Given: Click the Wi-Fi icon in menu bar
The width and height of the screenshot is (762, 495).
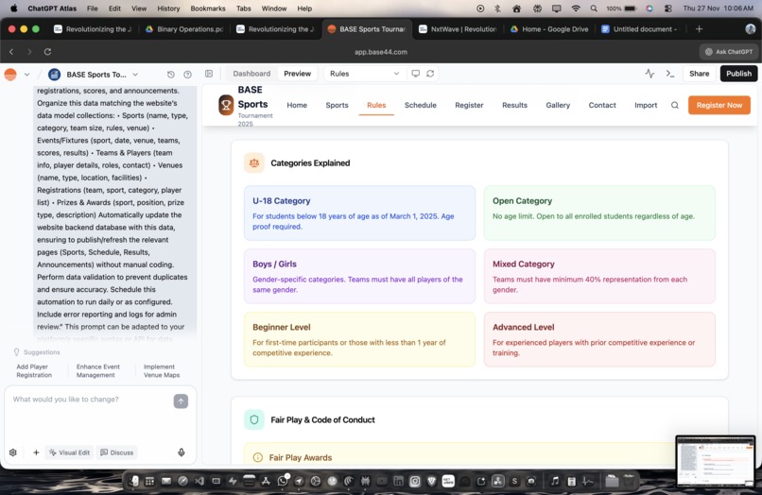Looking at the screenshot, I should pyautogui.click(x=576, y=9).
